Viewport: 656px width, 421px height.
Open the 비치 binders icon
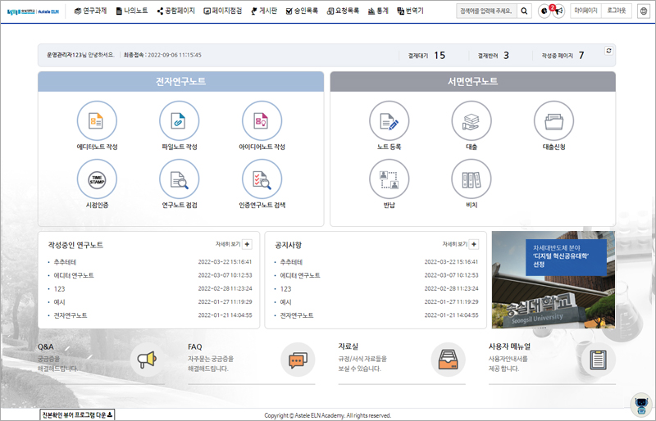[471, 179]
